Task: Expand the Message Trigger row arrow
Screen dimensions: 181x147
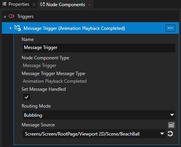Action: [10, 28]
